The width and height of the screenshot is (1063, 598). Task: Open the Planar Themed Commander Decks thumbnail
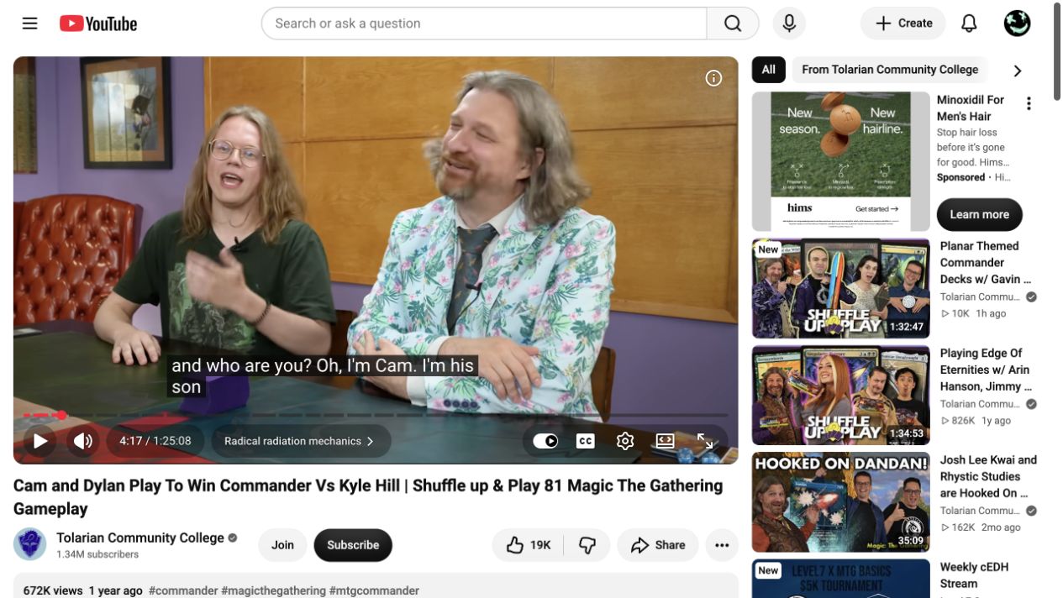point(841,288)
